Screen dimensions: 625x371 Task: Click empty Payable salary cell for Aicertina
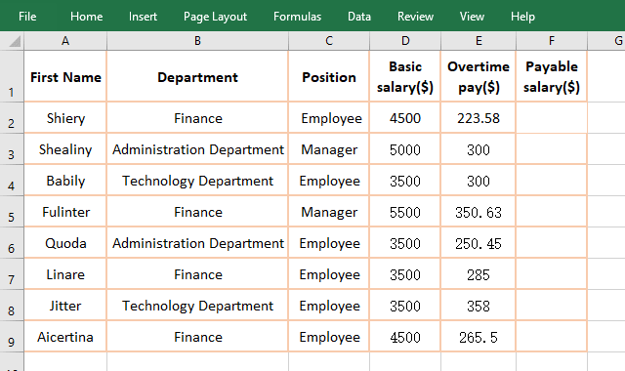(552, 337)
